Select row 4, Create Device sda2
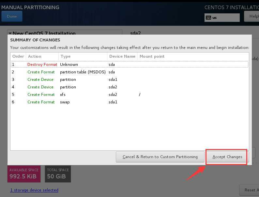Image resolution: width=259 pixels, height=197 pixels. (x=130, y=87)
